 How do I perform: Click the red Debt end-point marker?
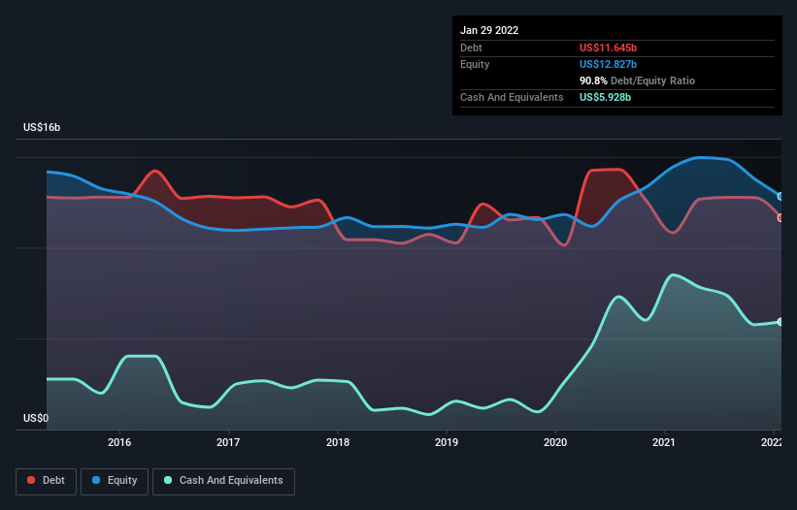tap(780, 218)
